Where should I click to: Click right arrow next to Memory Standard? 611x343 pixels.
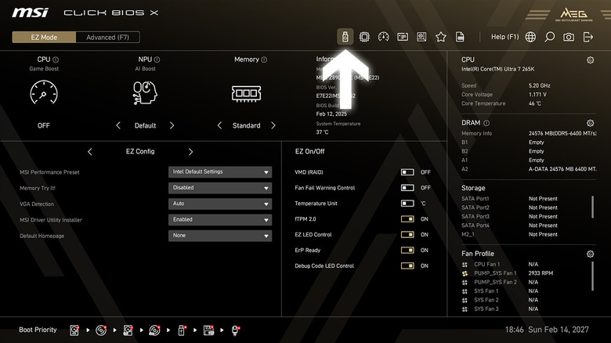[x=273, y=125]
